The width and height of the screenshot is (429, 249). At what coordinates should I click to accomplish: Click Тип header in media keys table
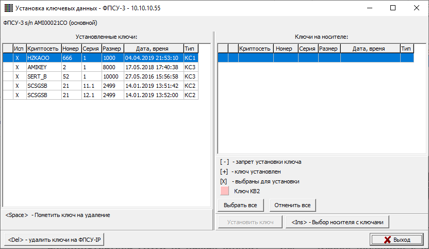(406, 49)
